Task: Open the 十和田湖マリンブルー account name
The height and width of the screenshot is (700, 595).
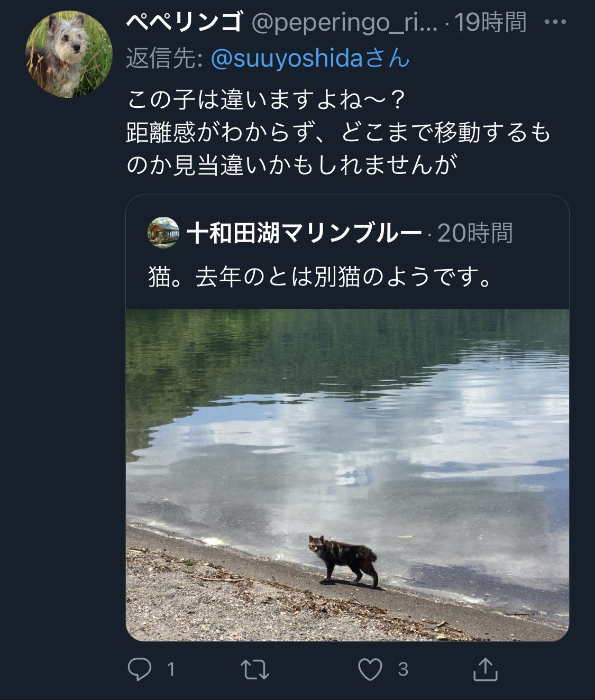Action: pos(305,233)
